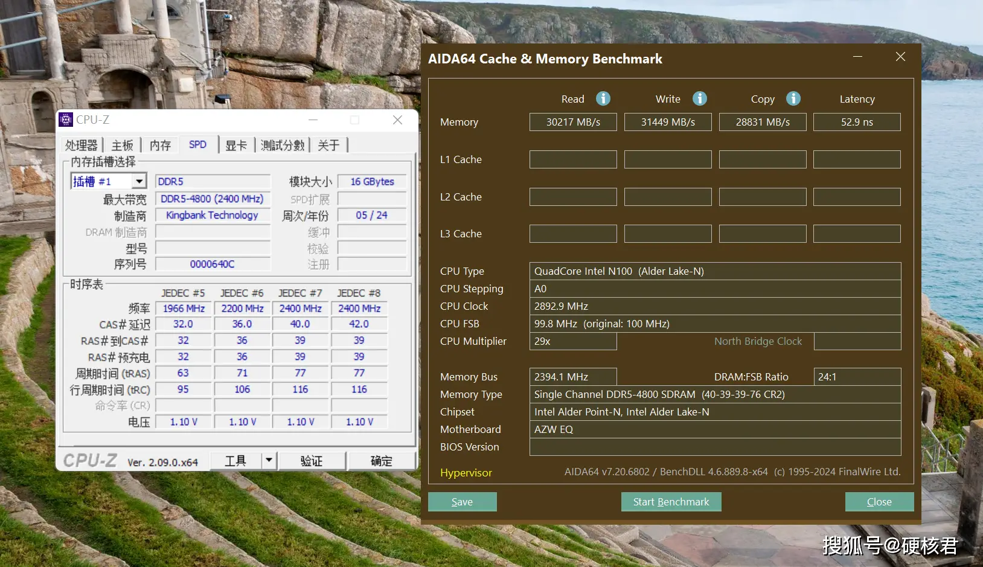Click the JEDEC #6 tRAS value 71

coord(242,373)
